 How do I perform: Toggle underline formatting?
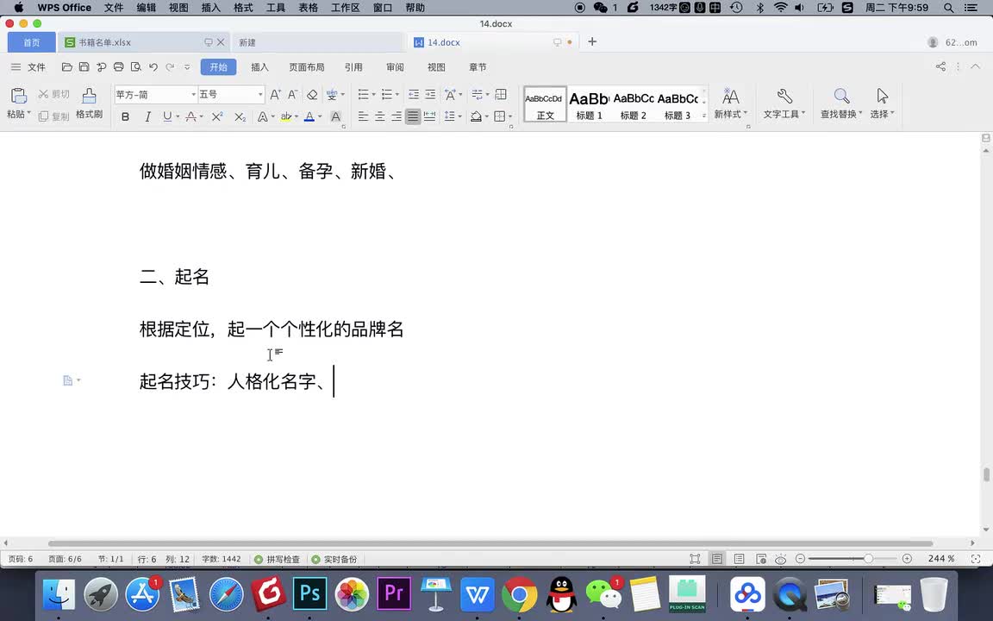[x=166, y=116]
